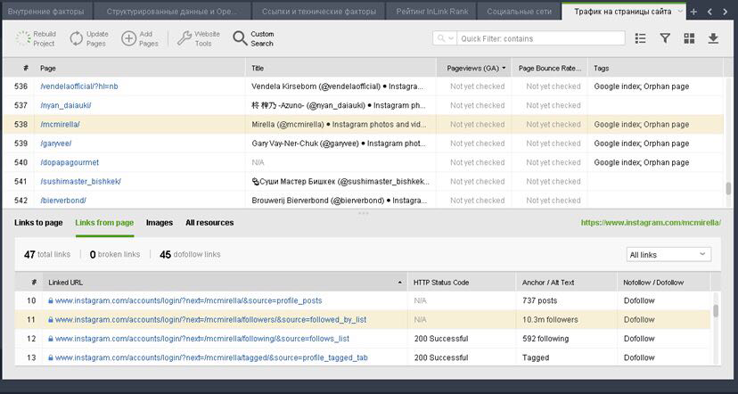
Task: Click the Rebuild Project icon
Action: coord(23,38)
